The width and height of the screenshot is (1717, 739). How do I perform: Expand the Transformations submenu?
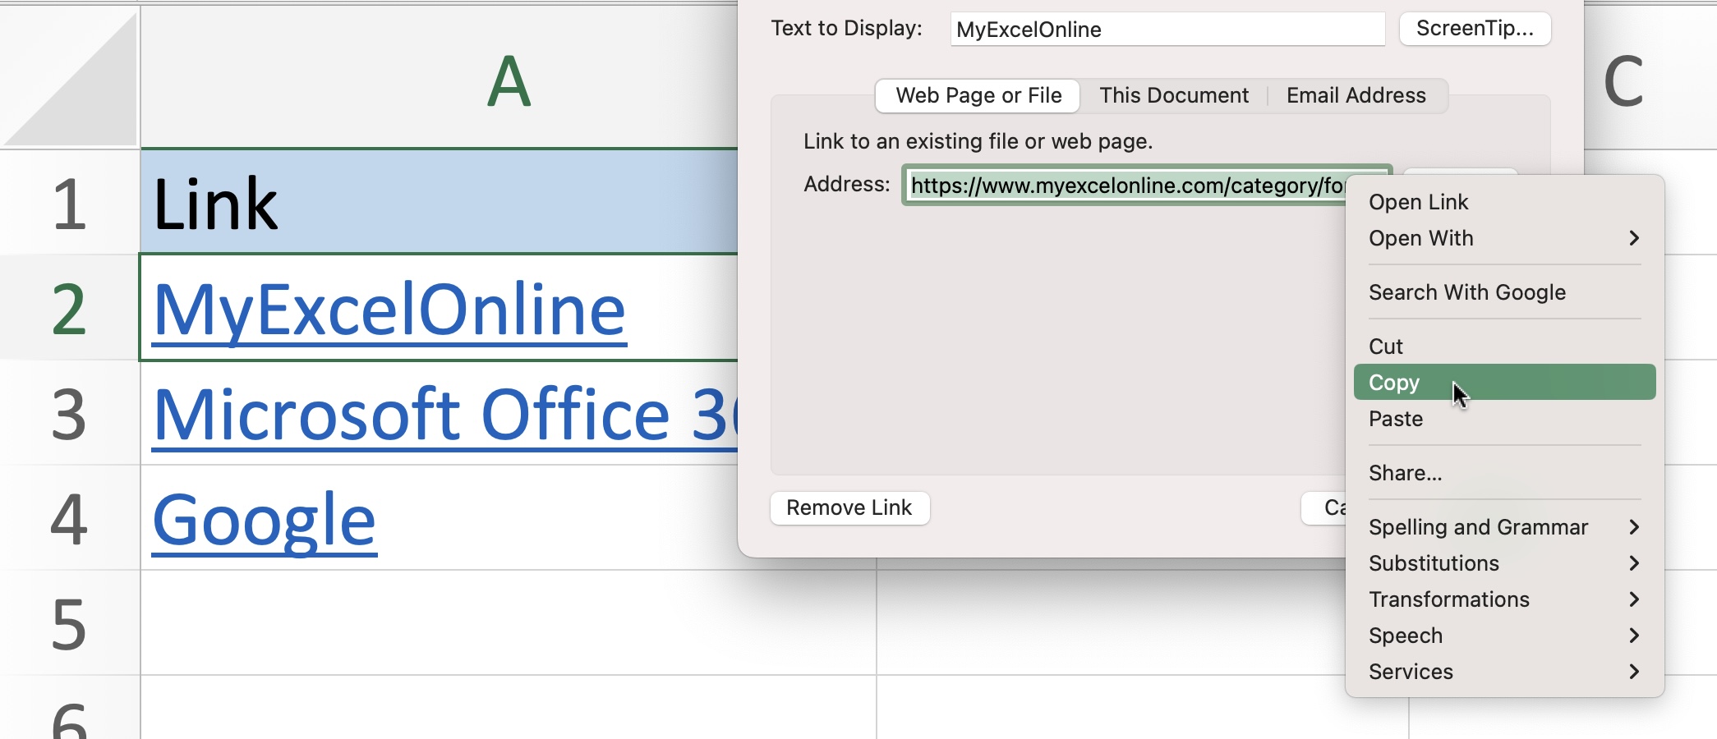coord(1449,599)
